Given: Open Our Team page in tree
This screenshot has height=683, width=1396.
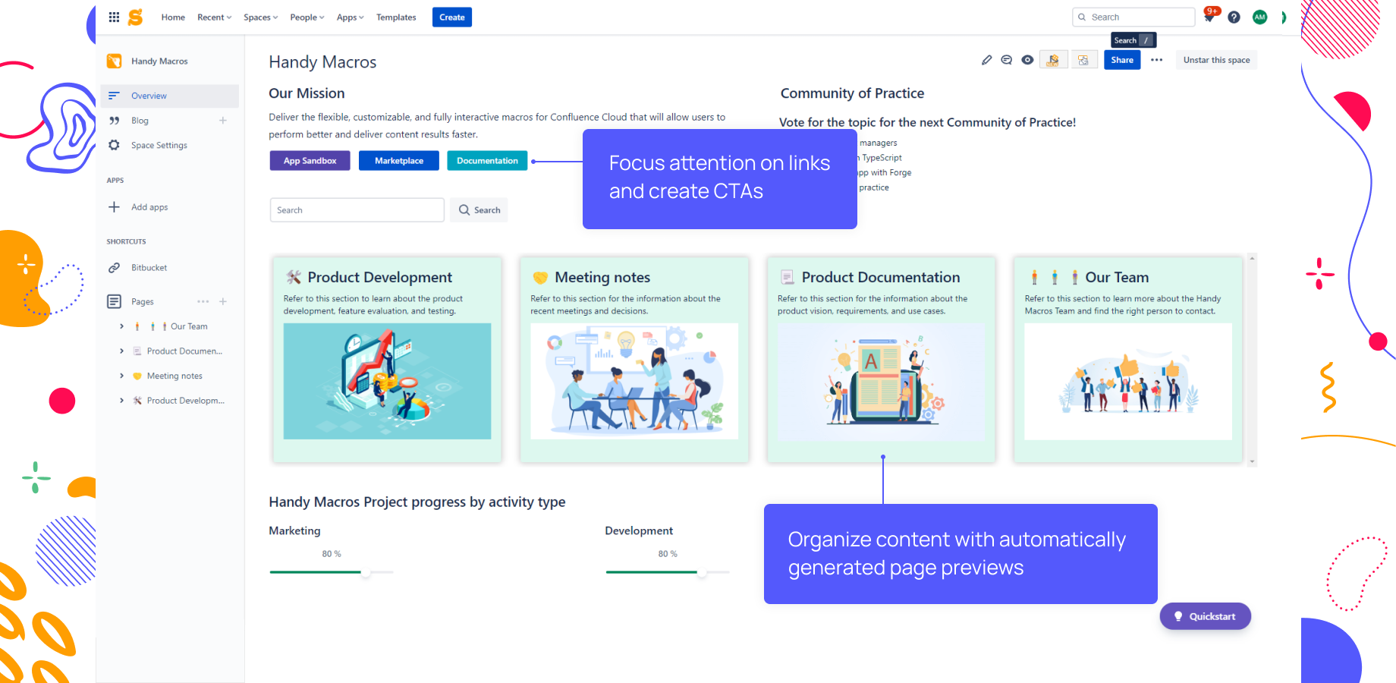Looking at the screenshot, I should coord(189,326).
